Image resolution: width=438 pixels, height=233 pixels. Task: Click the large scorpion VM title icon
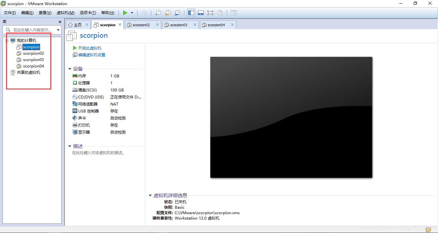[72, 36]
